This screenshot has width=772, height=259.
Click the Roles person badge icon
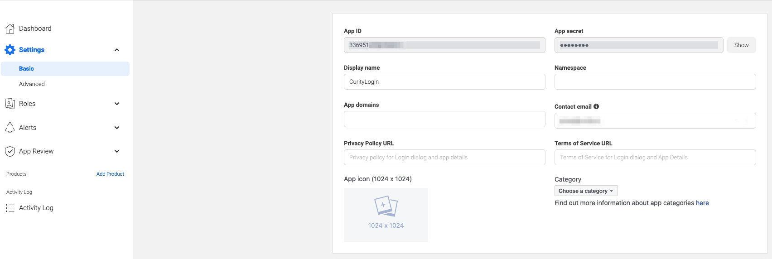(10, 104)
